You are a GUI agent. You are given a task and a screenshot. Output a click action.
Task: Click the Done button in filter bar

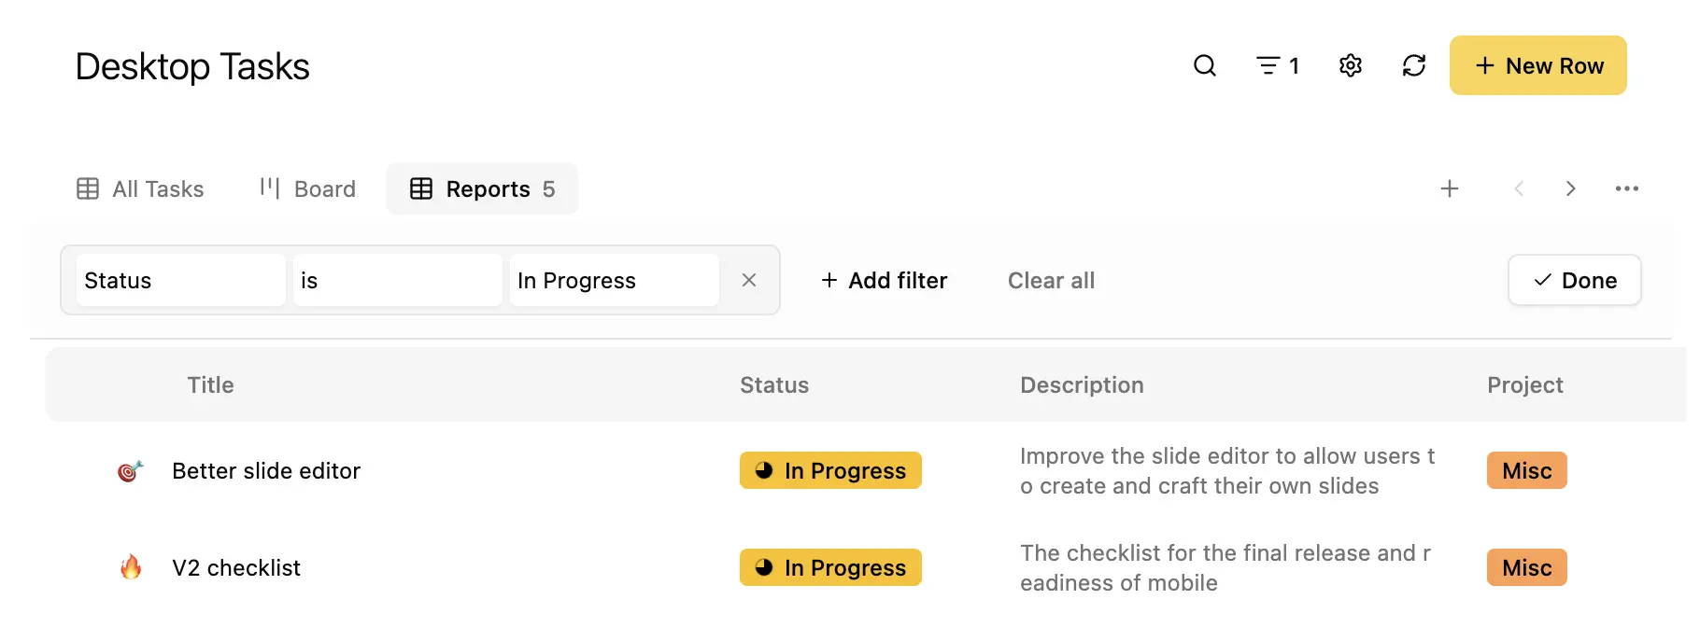tap(1575, 280)
